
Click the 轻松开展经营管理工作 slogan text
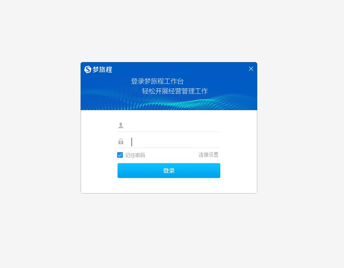[175, 91]
